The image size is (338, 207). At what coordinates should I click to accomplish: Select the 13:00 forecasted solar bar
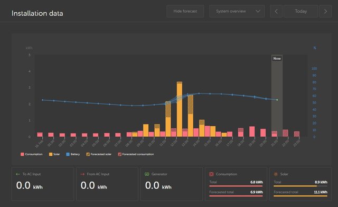(x=190, y=105)
